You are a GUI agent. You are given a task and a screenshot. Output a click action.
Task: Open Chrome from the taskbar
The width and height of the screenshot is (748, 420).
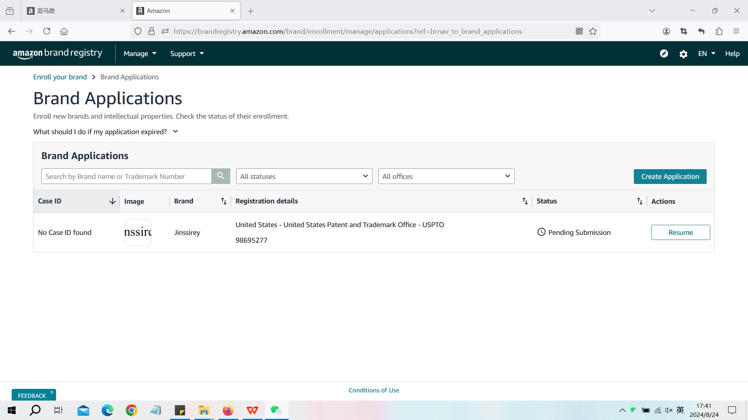pos(132,410)
